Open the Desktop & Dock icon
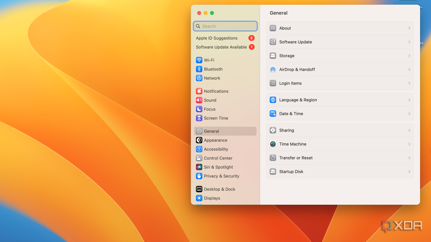The width and height of the screenshot is (431, 242). [199, 189]
